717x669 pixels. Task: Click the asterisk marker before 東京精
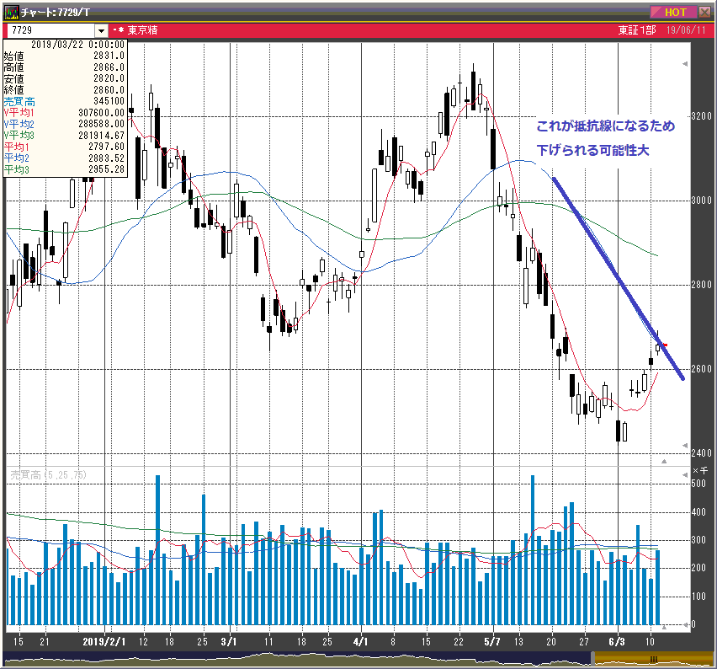(x=121, y=30)
